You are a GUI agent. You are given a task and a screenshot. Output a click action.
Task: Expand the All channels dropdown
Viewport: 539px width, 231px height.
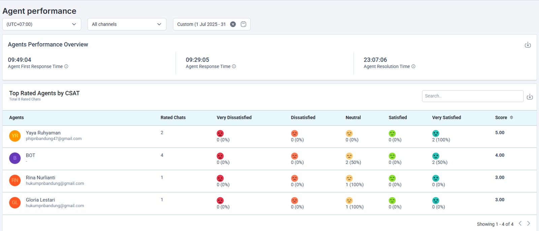pyautogui.click(x=127, y=24)
